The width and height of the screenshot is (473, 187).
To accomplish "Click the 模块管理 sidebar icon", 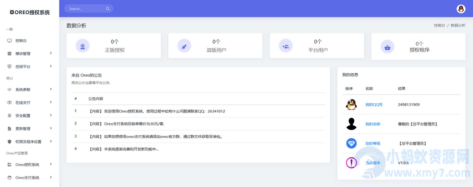I will [9, 53].
